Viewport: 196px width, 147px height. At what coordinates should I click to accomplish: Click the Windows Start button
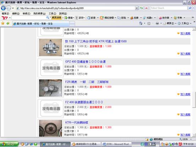[9, 144]
